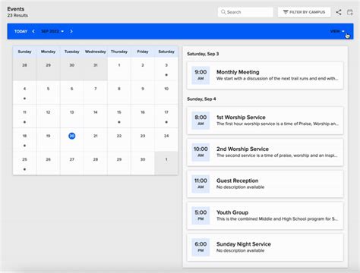Viewport: 360px width, 273px height.
Task: Select September 10 on calendar
Action: pyautogui.click(x=166, y=93)
